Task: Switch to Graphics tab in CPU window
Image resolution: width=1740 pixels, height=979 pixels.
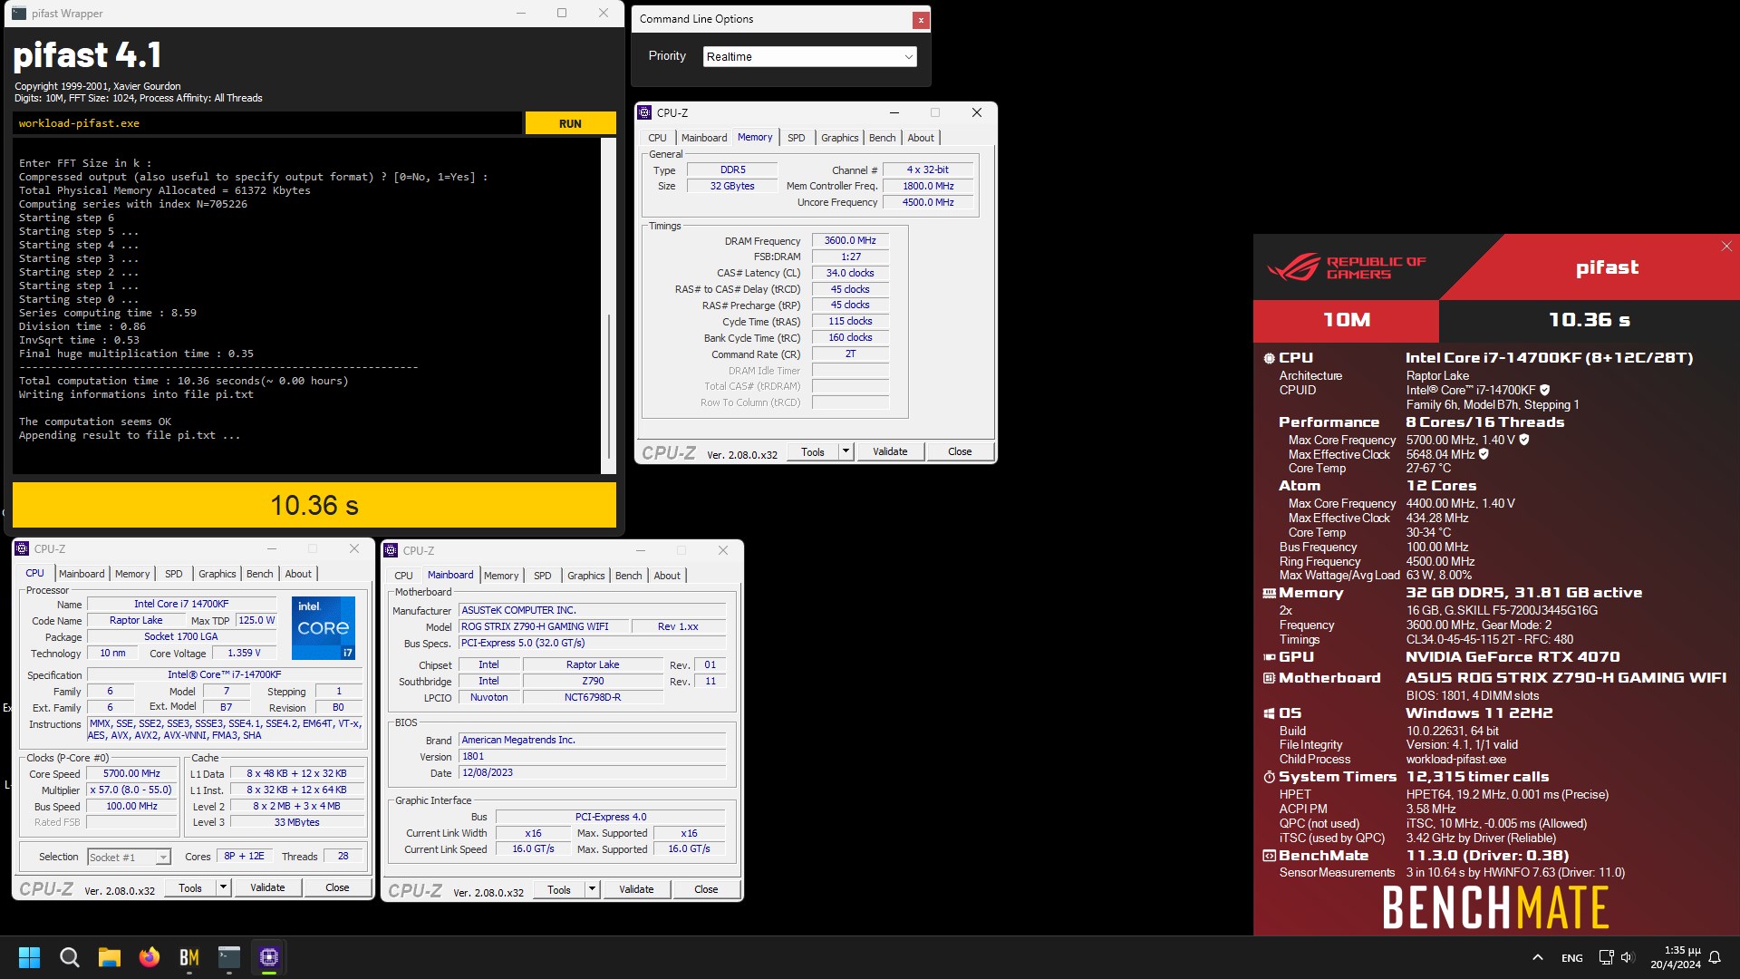Action: (217, 574)
